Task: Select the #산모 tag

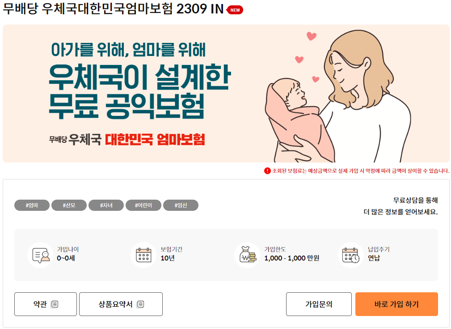Action: pos(69,205)
